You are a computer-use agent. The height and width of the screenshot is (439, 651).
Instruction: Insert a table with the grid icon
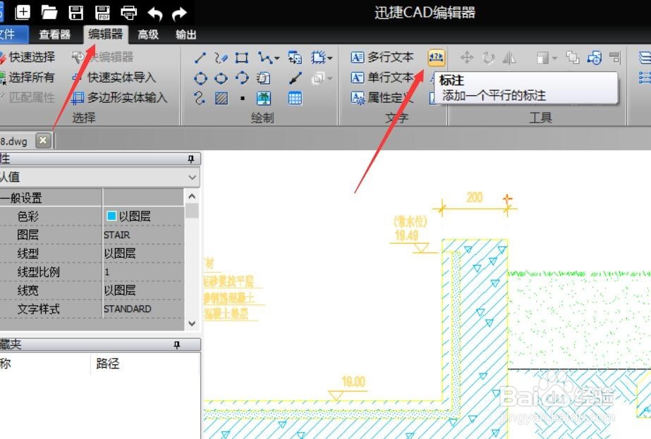(x=295, y=99)
